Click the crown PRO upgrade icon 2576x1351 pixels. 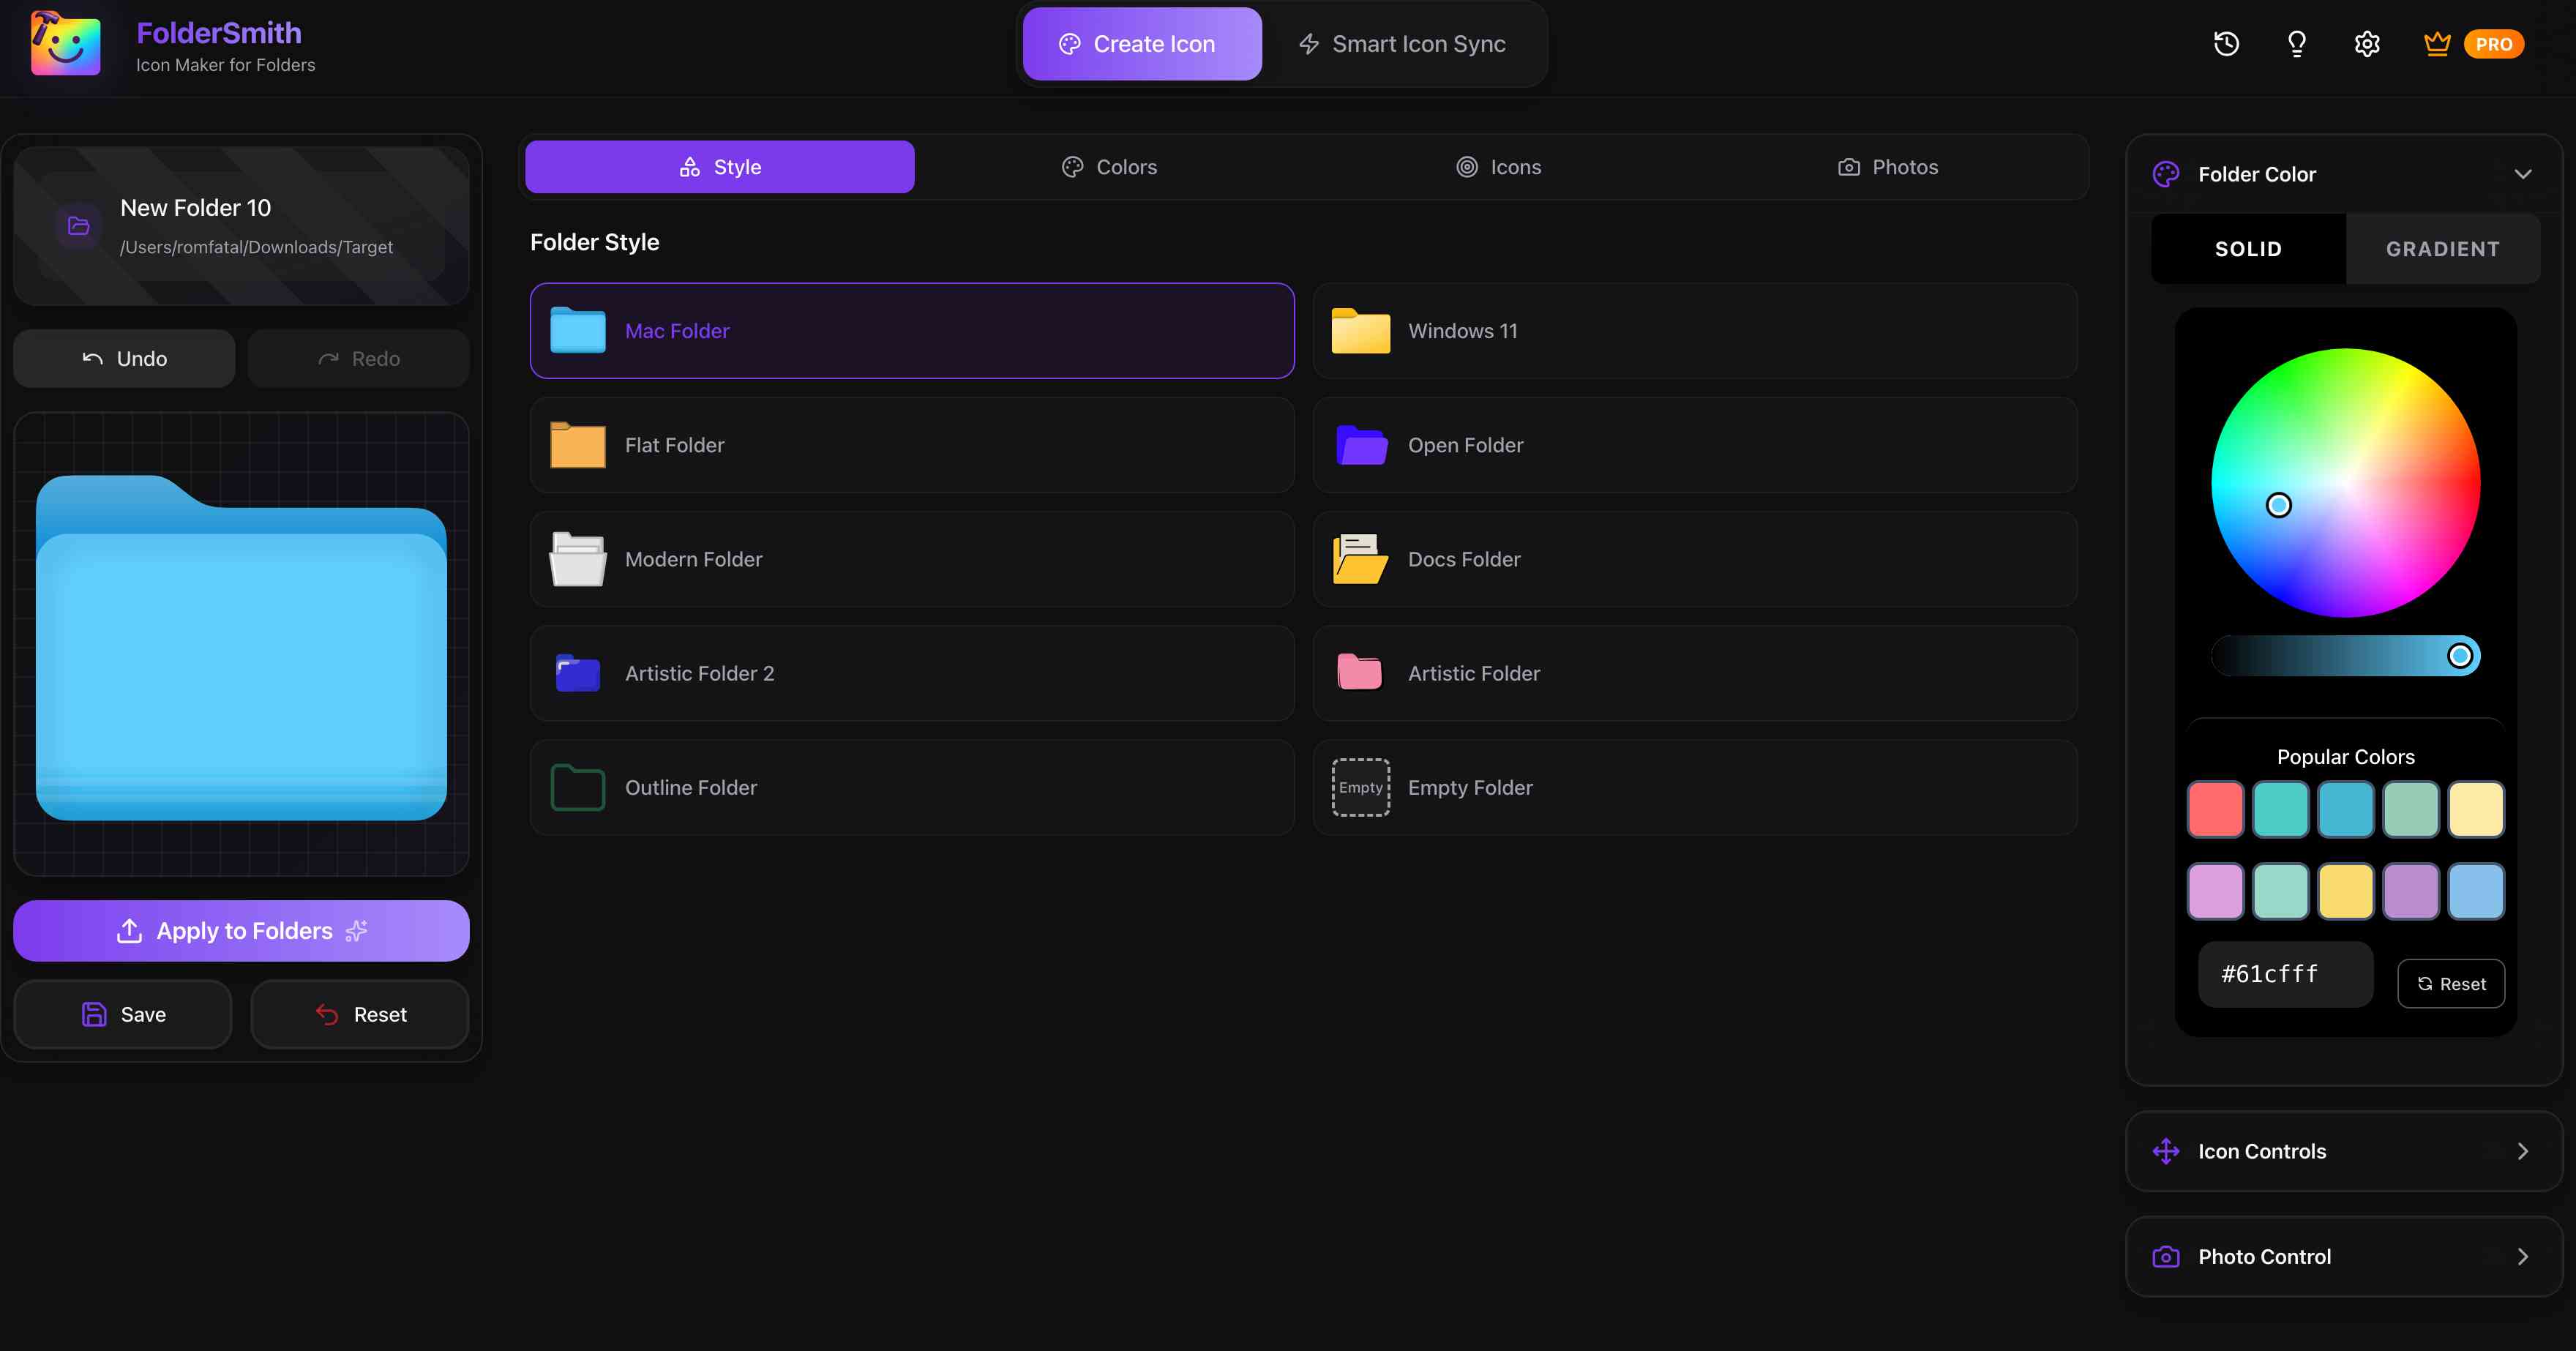pyautogui.click(x=2437, y=43)
